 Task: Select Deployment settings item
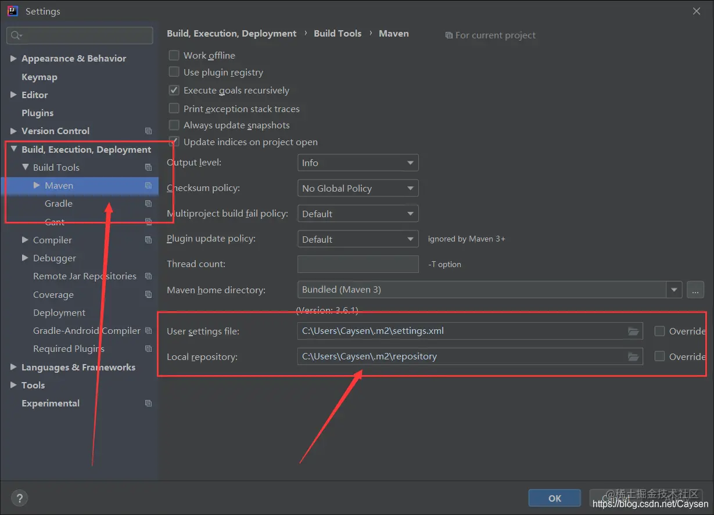point(59,312)
